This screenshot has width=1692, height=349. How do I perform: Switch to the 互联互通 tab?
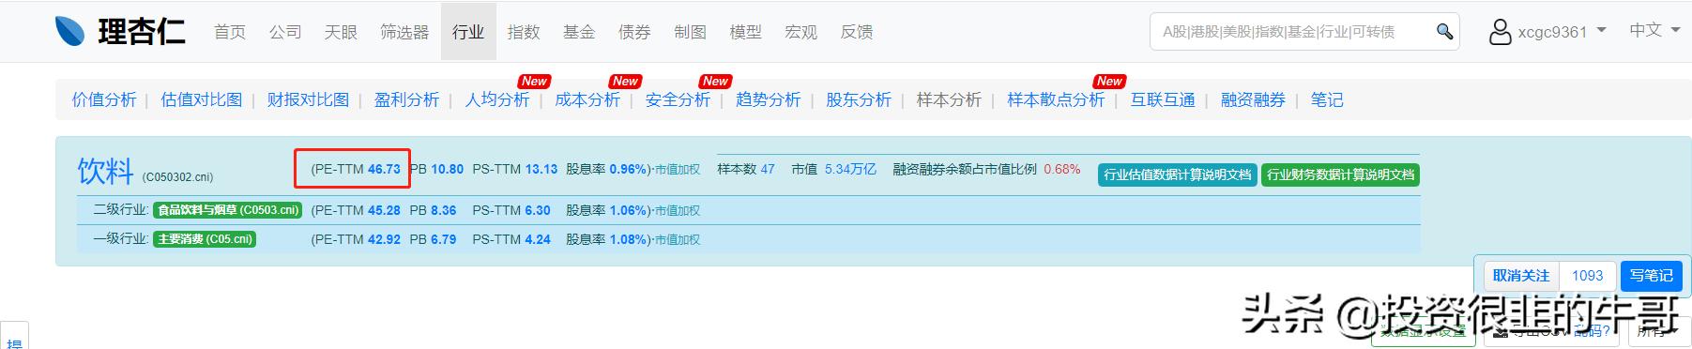pos(1163,99)
